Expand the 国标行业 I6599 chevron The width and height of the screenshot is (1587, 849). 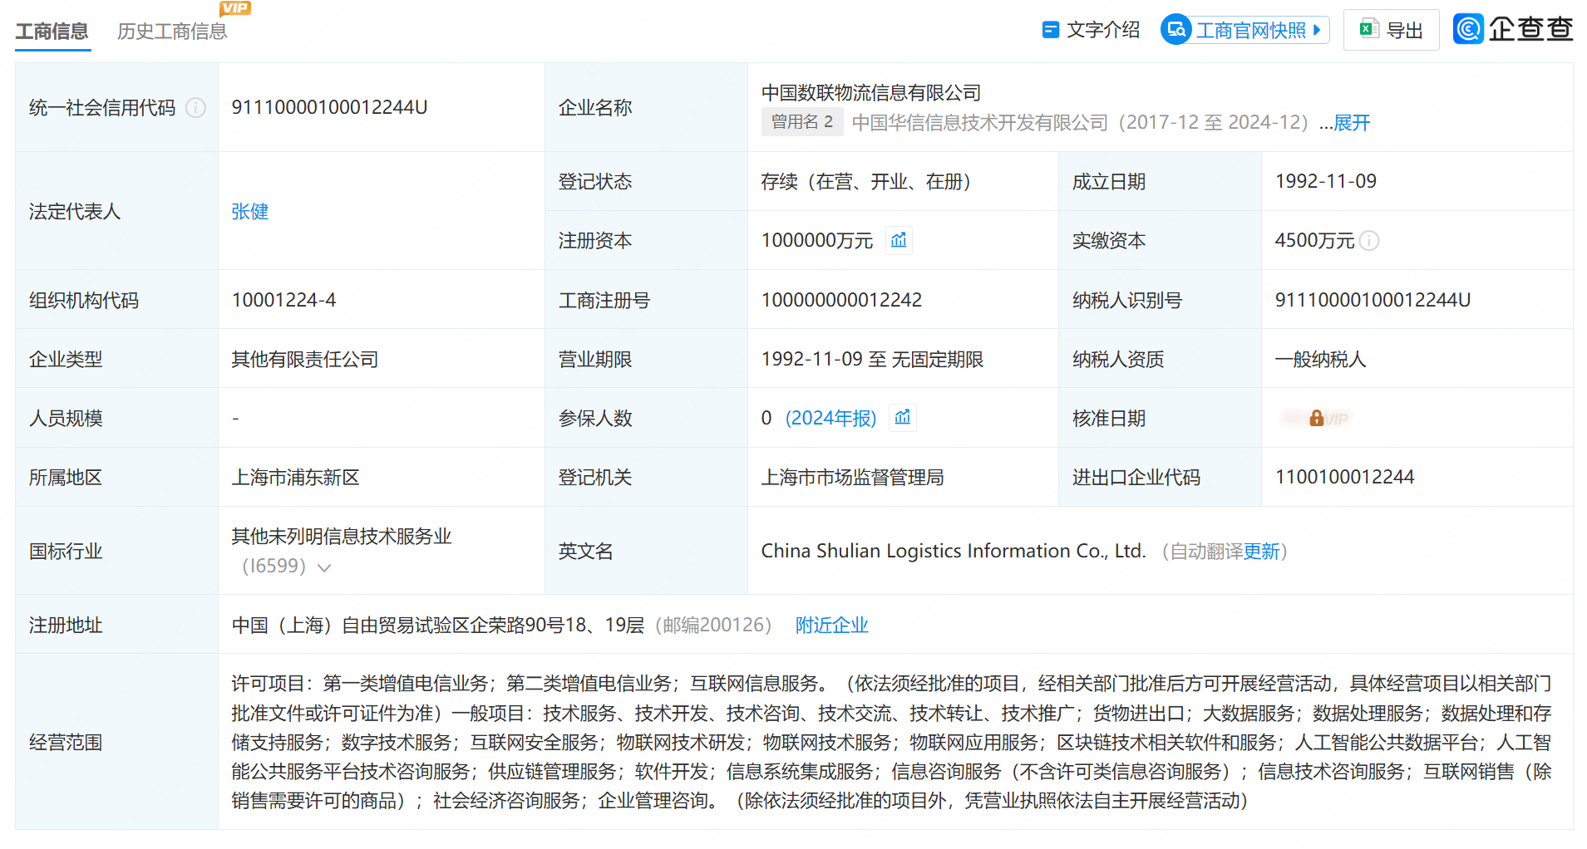[x=325, y=567]
